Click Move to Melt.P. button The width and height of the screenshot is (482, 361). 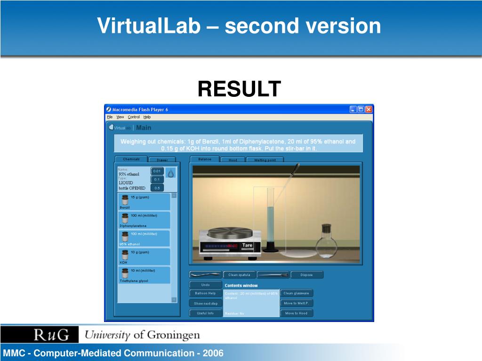(297, 303)
